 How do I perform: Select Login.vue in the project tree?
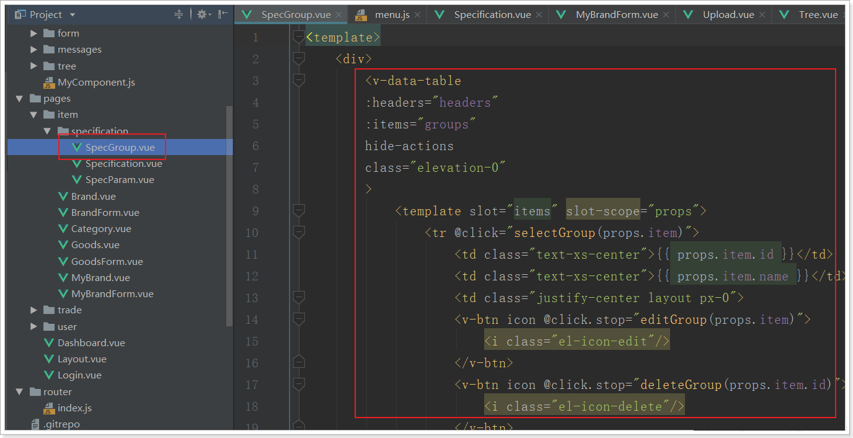pos(79,375)
